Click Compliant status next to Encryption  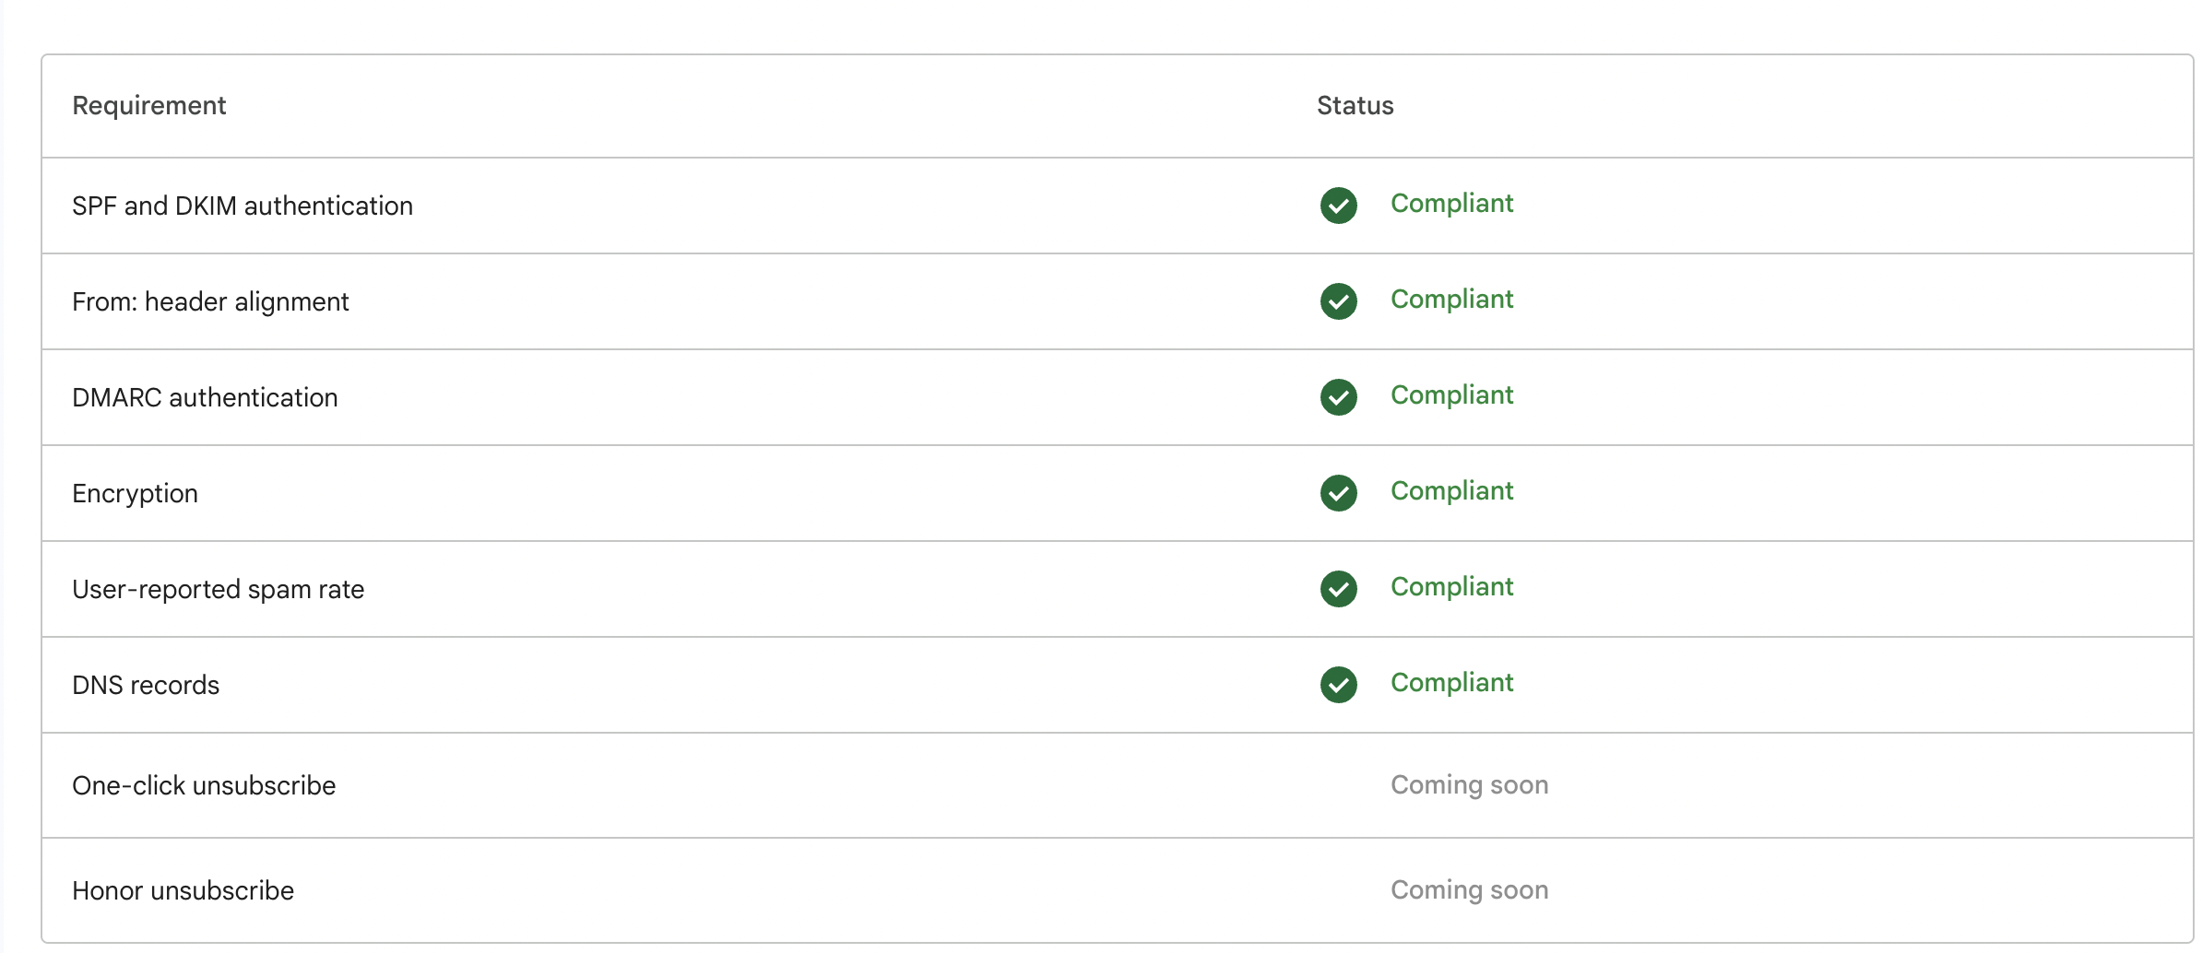1451,491
